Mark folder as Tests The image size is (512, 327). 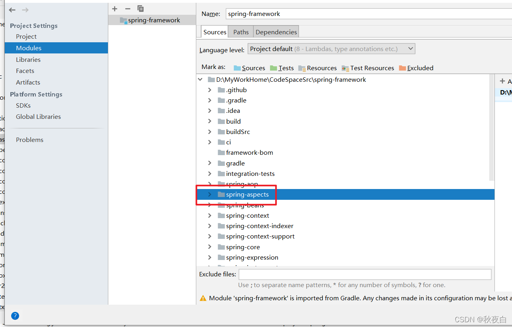click(x=282, y=68)
